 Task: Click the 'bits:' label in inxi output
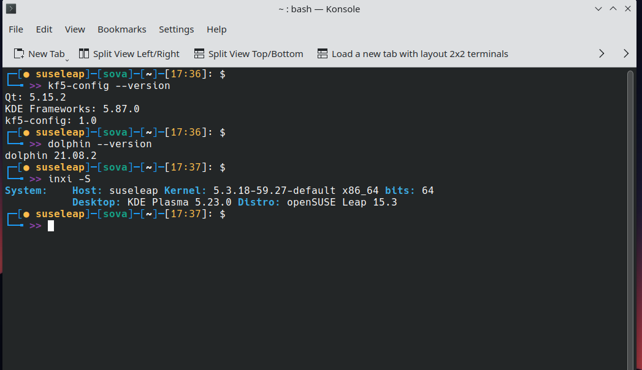tap(400, 191)
